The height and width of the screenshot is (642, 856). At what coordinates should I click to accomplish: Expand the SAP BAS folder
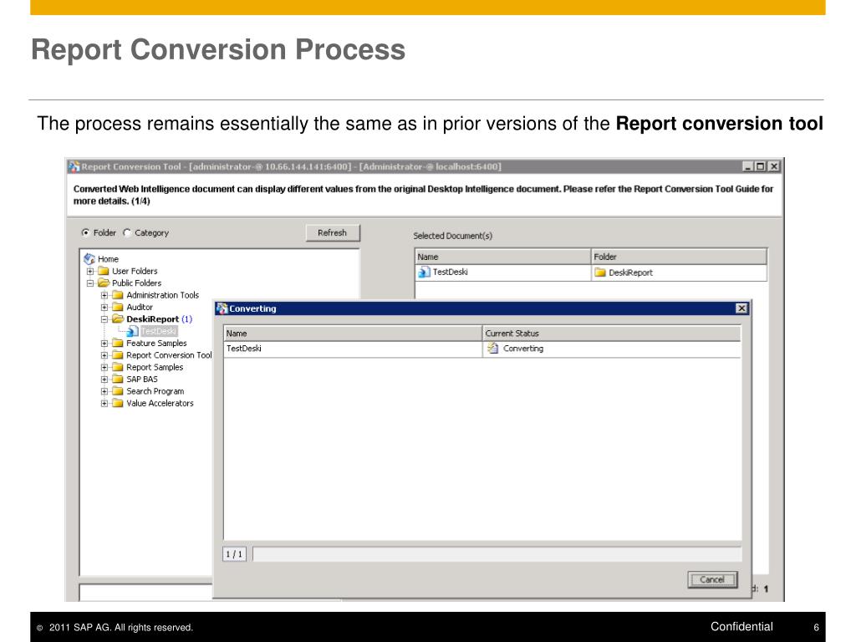pyautogui.click(x=104, y=379)
